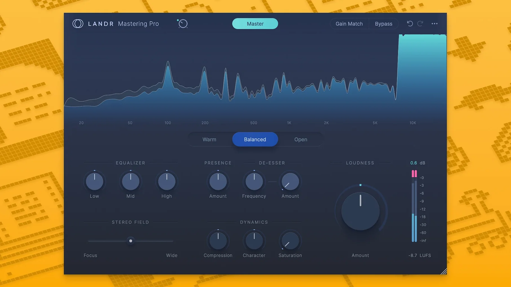Click the large Loudness Amount knob
Viewport: 511px width, 287px height.
tap(360, 211)
